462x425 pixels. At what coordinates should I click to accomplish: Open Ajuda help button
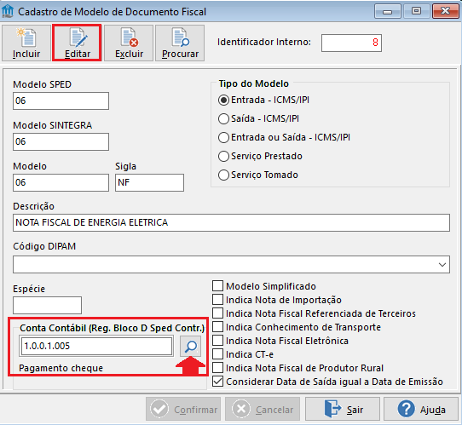pyautogui.click(x=421, y=409)
